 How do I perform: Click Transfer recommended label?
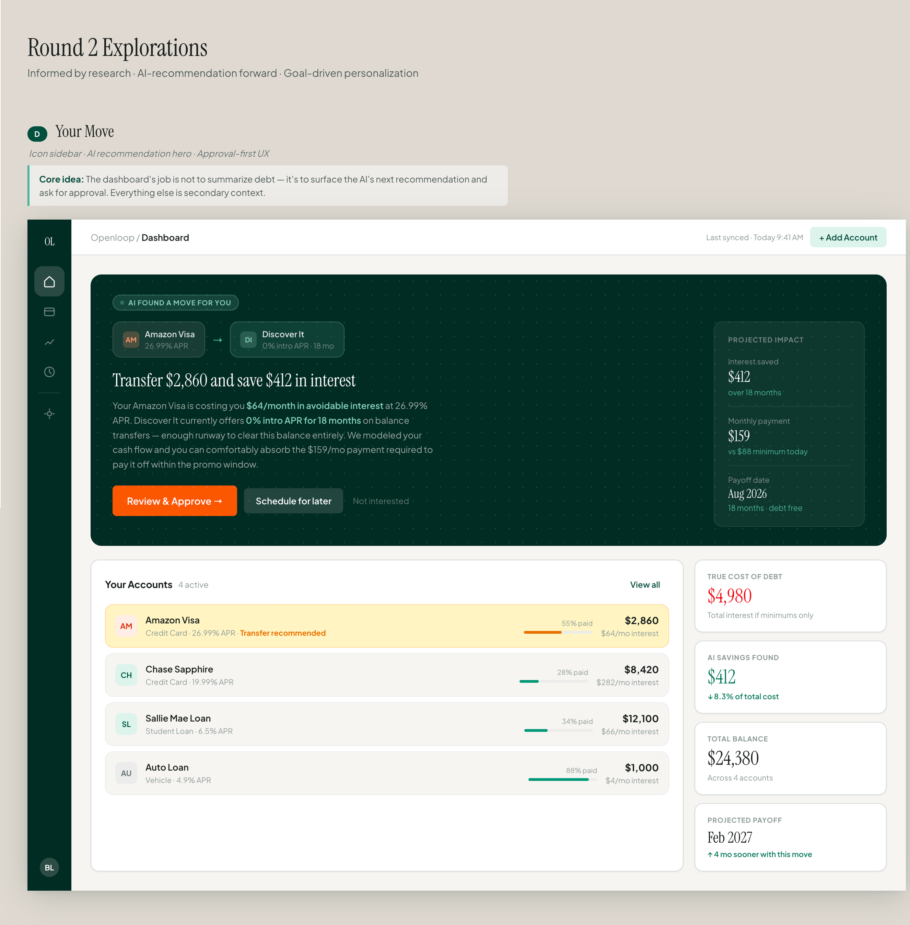(x=283, y=633)
